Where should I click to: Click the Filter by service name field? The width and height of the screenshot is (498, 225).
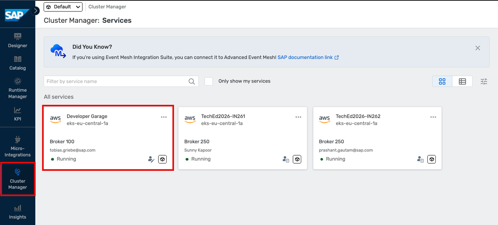pyautogui.click(x=121, y=81)
